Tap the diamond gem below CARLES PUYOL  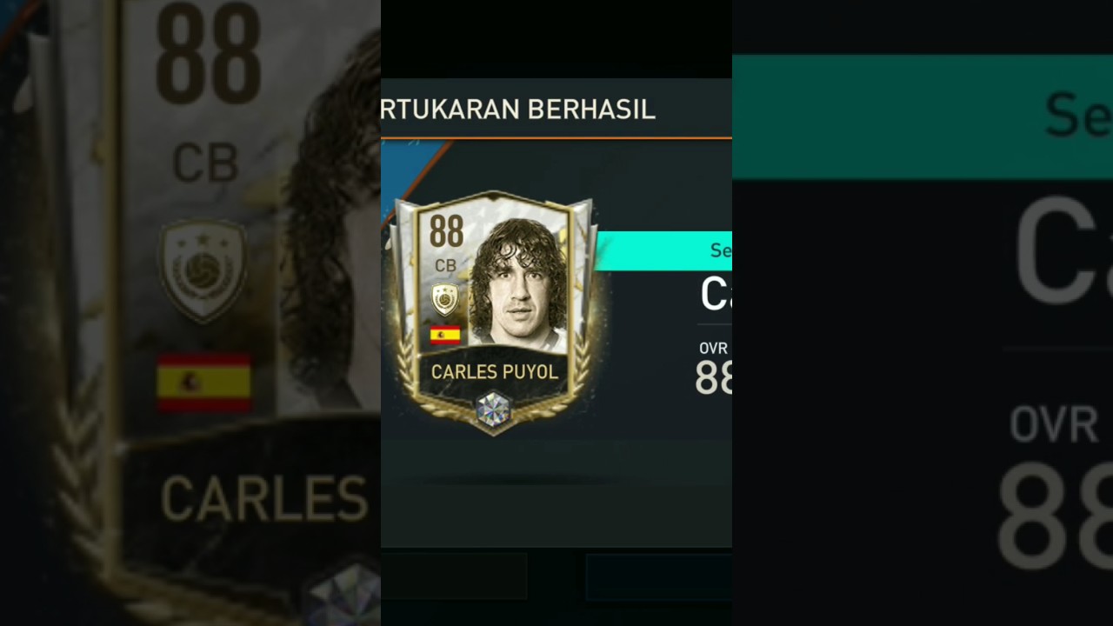click(493, 410)
